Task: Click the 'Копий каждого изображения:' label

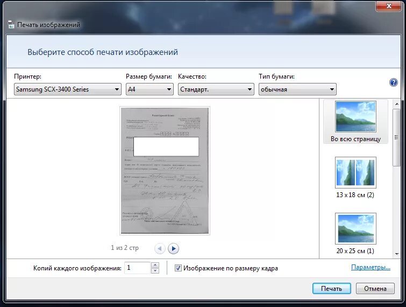Action: click(x=77, y=268)
